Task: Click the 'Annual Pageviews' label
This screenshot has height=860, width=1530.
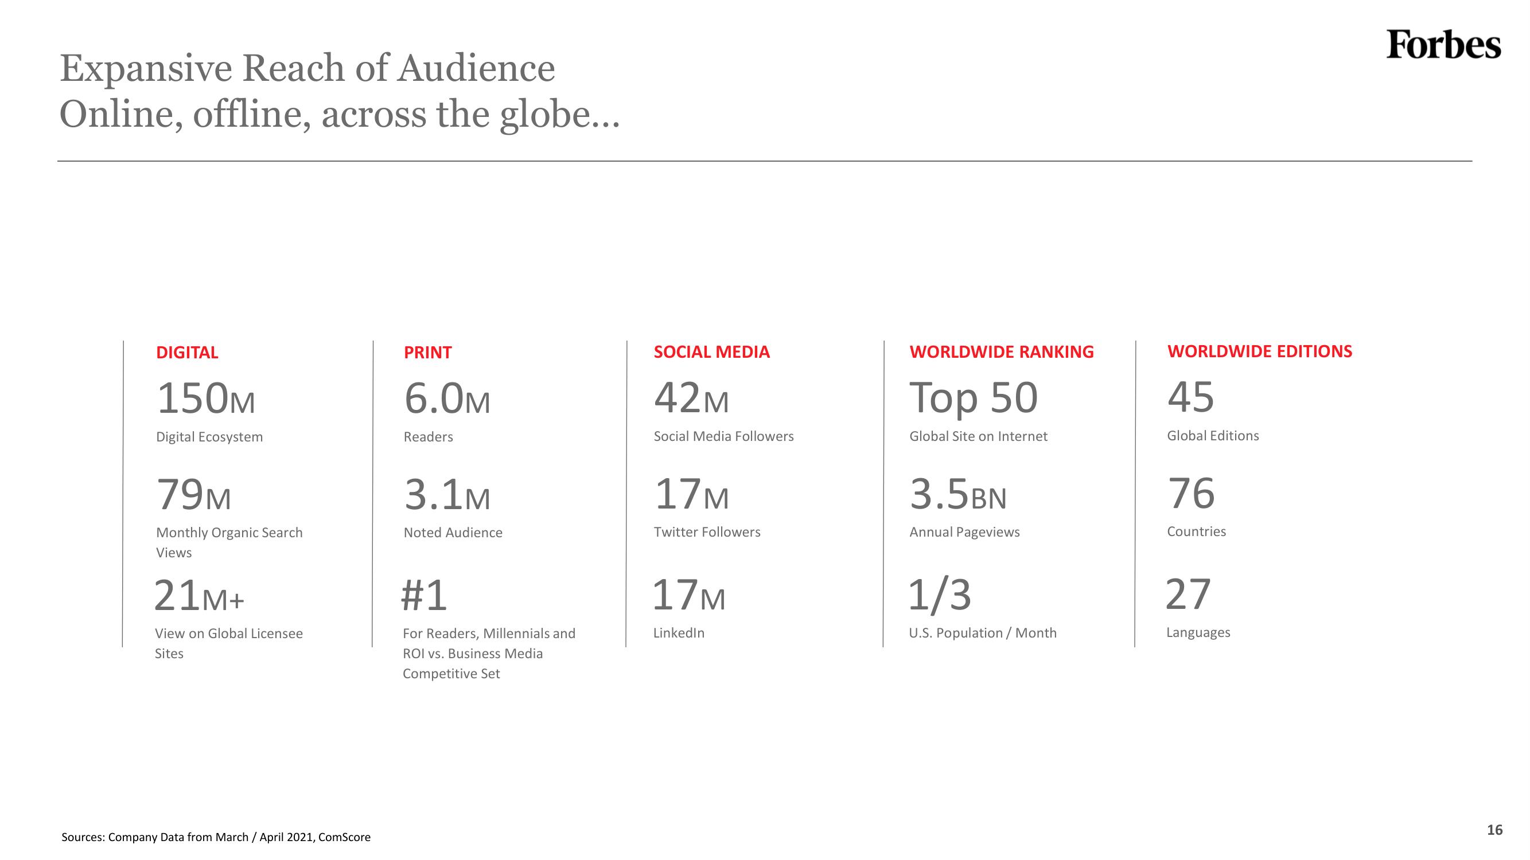Action: (x=964, y=533)
